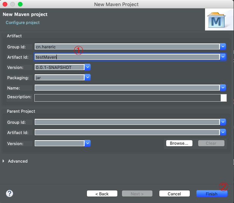Image resolution: width=234 pixels, height=203 pixels.
Task: Expand the Advanced section
Action: coord(3,161)
